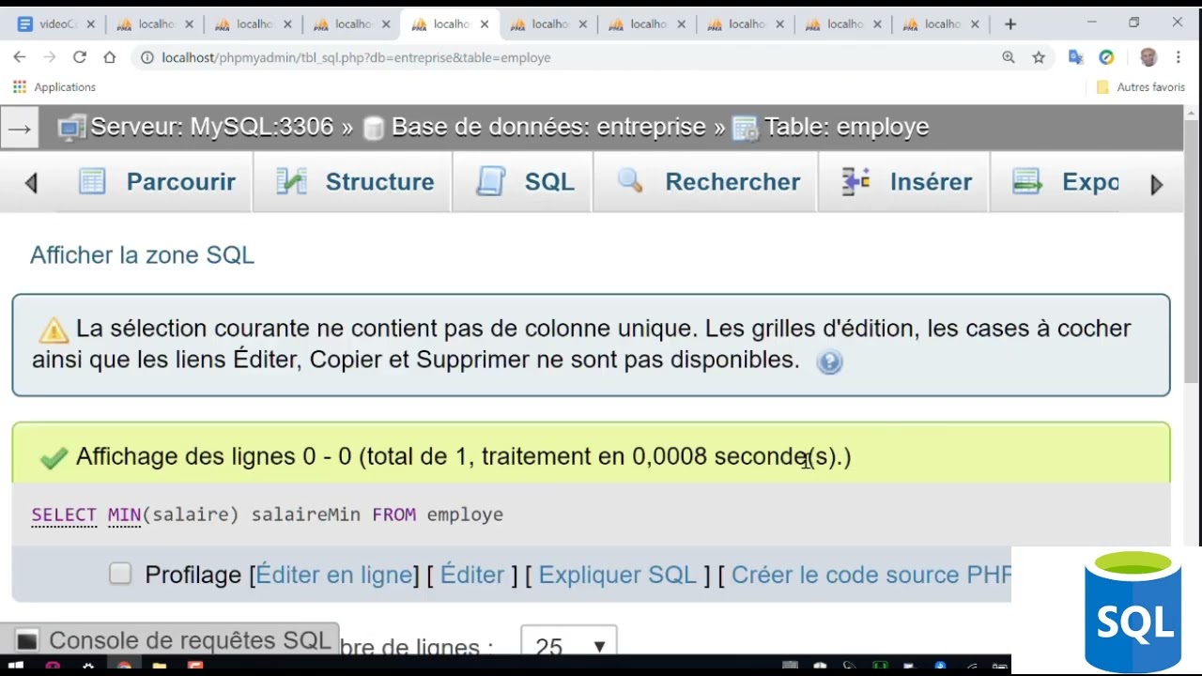Screen dimensions: 1202x676
Task: Open the Google Translate extension icon
Action: (x=1076, y=57)
